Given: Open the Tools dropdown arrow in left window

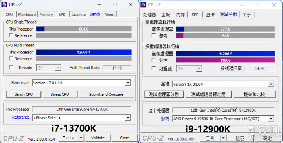Looking at the screenshot, I should [x=81, y=138].
